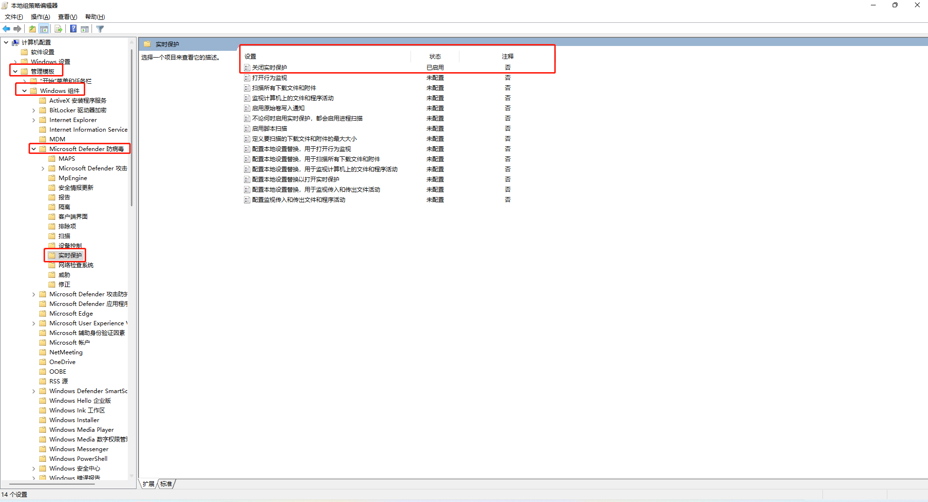Expand the Internet Explorer tree node
This screenshot has height=502, width=928.
[x=34, y=120]
